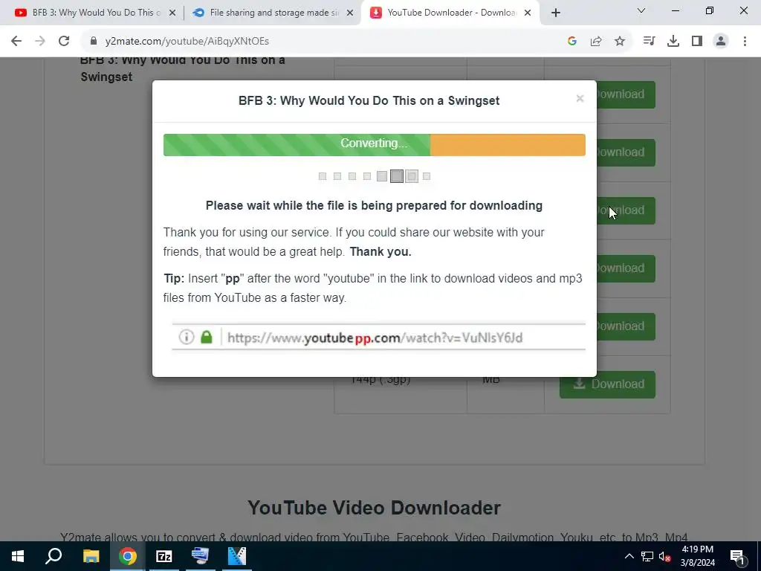
Task: Select the YouTube Downloader tab
Action: (x=451, y=13)
